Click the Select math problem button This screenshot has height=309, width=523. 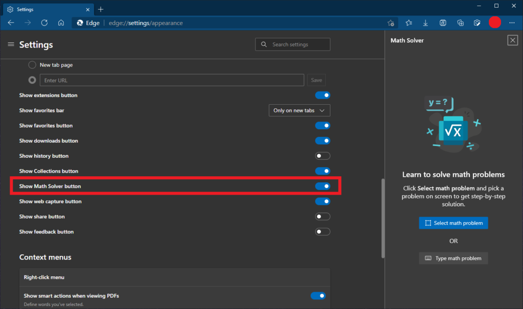(453, 223)
